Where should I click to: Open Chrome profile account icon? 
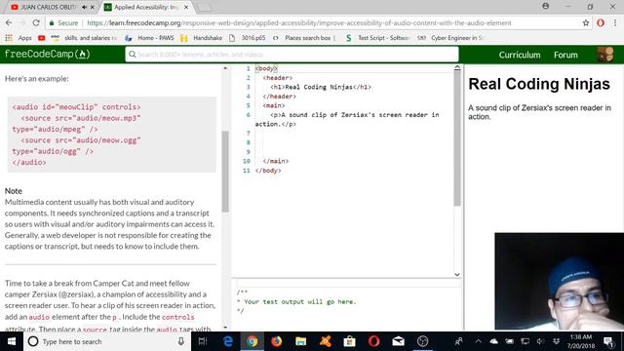click(x=546, y=7)
